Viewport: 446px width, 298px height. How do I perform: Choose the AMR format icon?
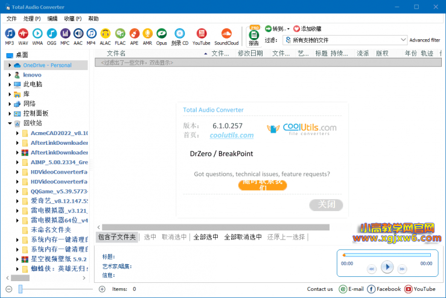tap(147, 37)
